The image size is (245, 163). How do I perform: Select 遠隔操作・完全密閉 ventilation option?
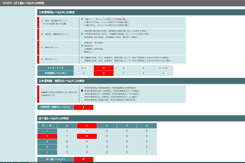82,43
